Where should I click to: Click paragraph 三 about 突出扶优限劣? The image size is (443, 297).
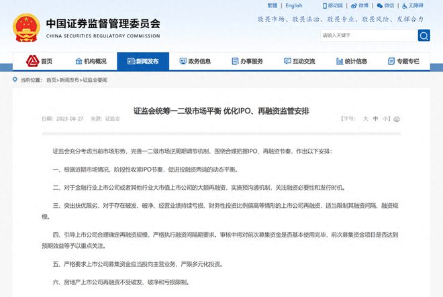click(220, 211)
